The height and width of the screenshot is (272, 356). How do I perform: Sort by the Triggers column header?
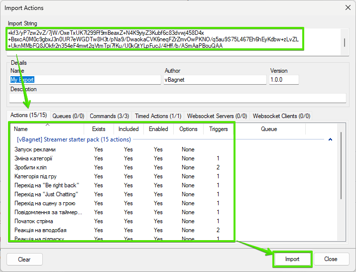[x=219, y=129]
